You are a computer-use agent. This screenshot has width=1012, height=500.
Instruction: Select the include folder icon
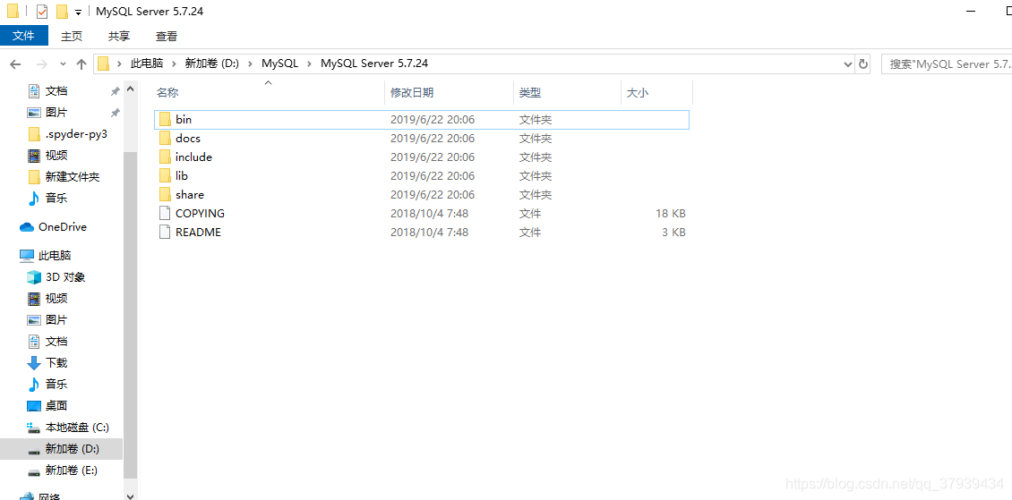point(165,157)
